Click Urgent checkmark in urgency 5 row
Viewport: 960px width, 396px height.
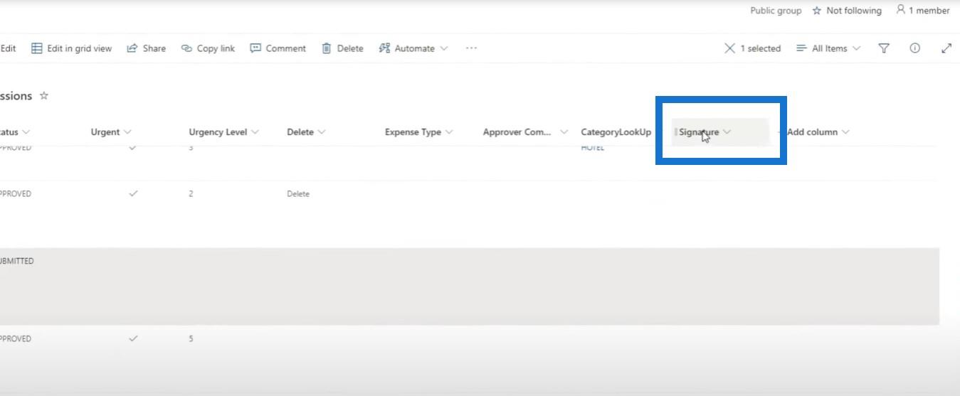(x=133, y=338)
